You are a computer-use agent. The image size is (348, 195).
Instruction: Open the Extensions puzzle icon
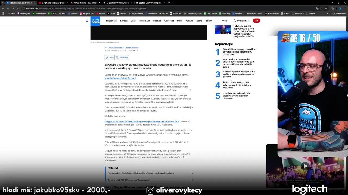[333, 8]
